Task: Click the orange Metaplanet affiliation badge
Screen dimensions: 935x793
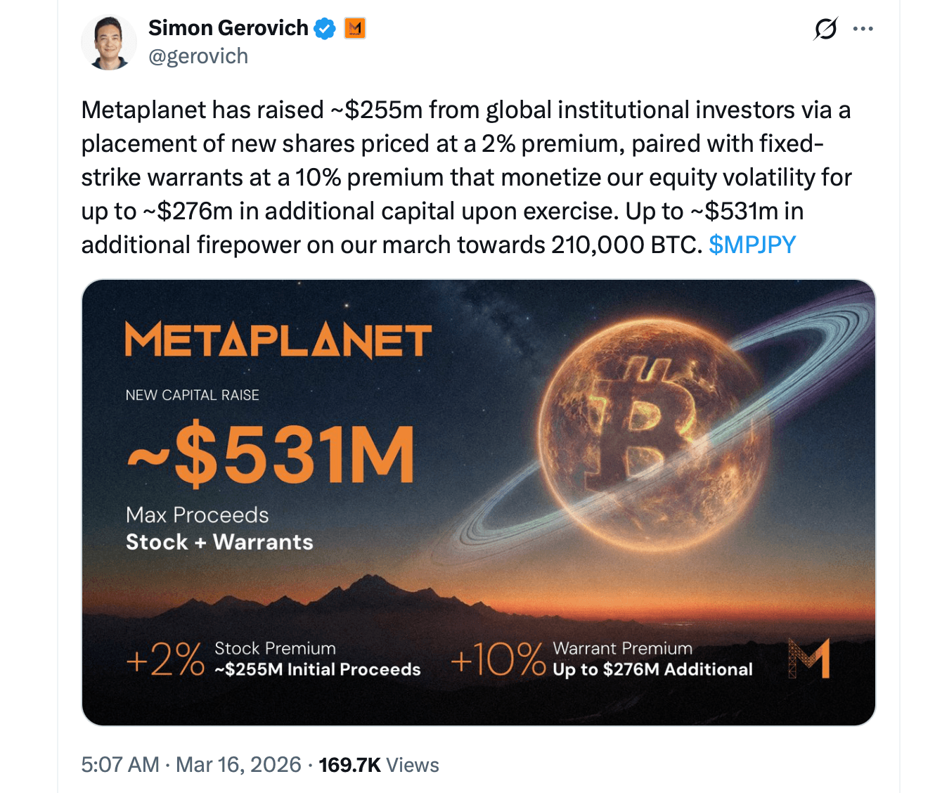Action: pos(355,29)
